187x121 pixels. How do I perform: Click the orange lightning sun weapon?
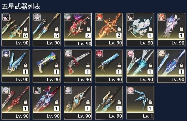click(109, 30)
